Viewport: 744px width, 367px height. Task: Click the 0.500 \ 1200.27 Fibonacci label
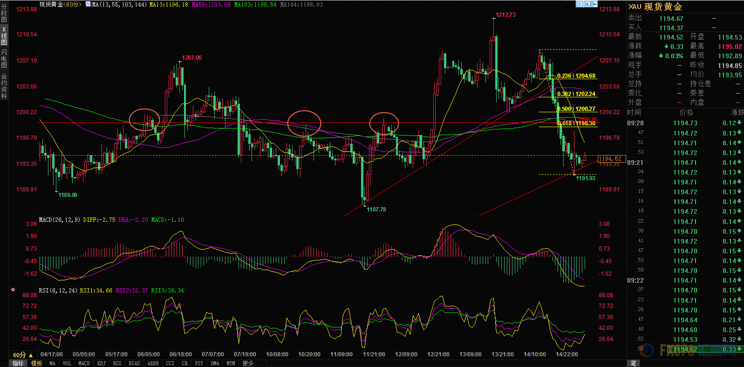click(576, 109)
